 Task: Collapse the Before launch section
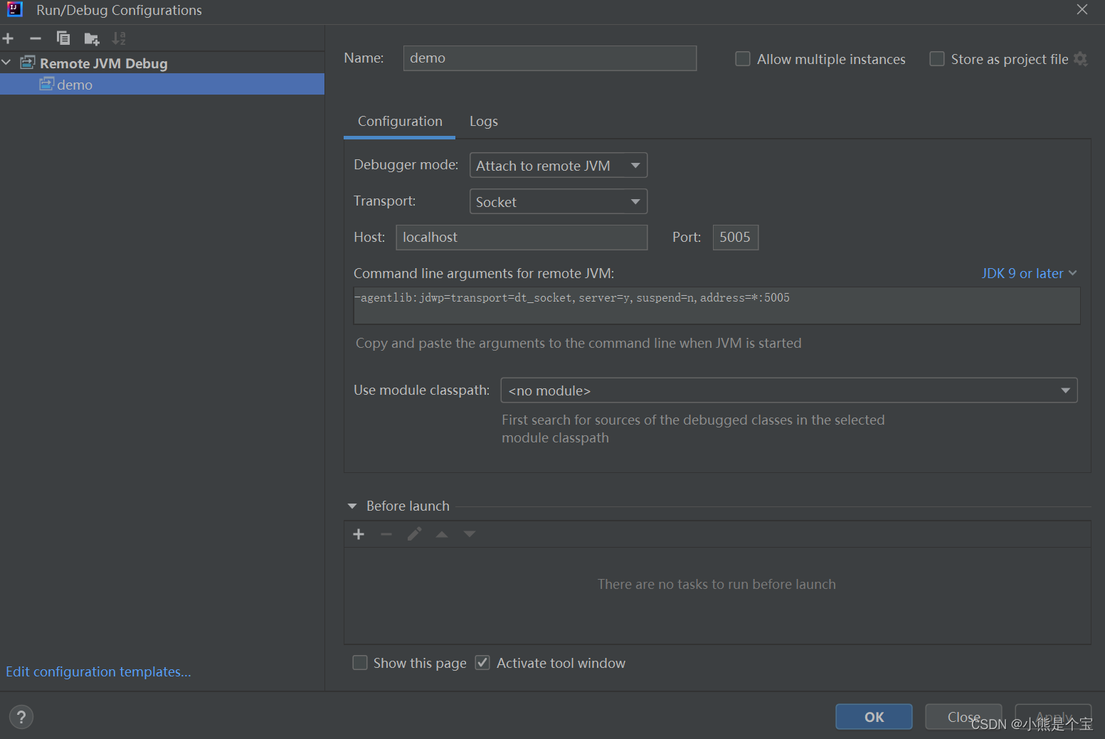(351, 506)
